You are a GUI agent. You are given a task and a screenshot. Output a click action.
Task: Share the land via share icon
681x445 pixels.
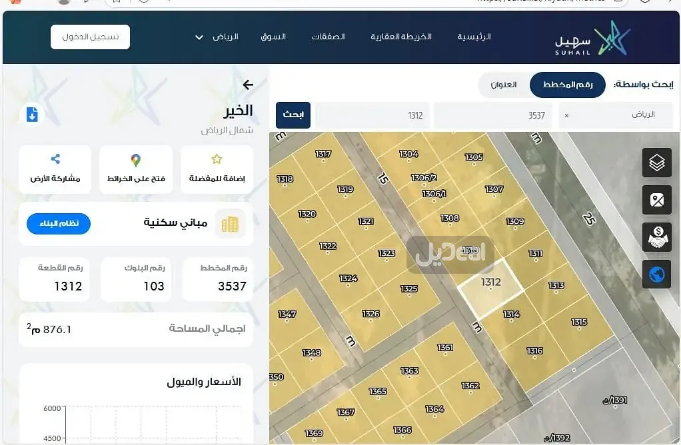click(55, 169)
